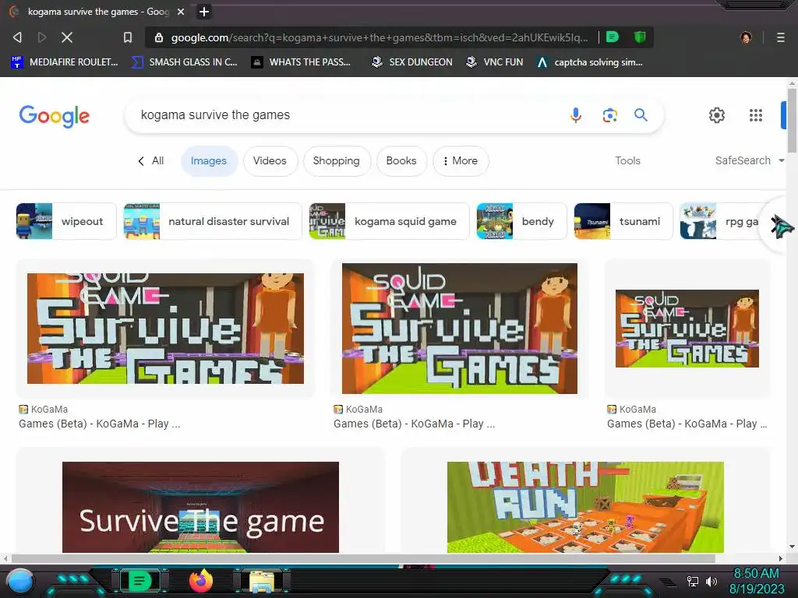Open the browser hamburger menu
This screenshot has width=798, height=598.
point(781,37)
